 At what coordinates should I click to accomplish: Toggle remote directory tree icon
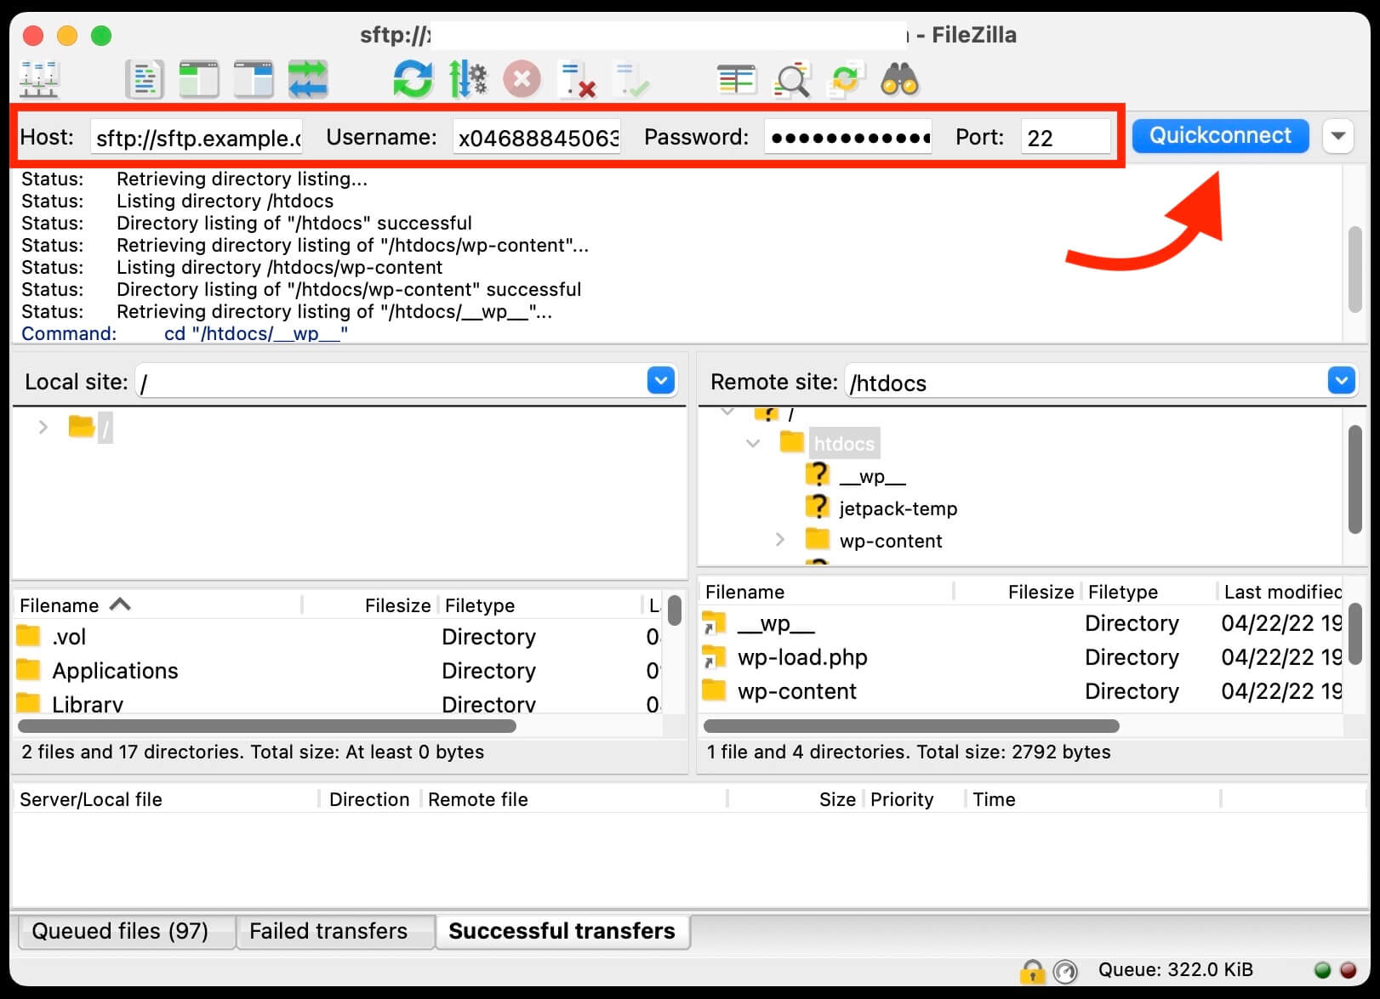254,80
